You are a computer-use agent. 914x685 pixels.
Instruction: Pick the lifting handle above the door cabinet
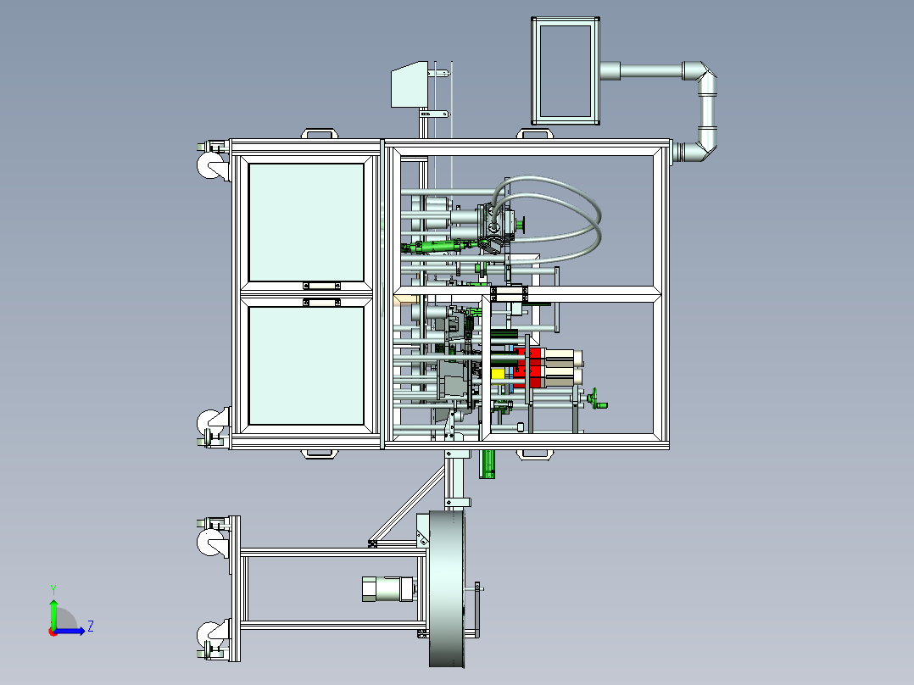pos(320,133)
